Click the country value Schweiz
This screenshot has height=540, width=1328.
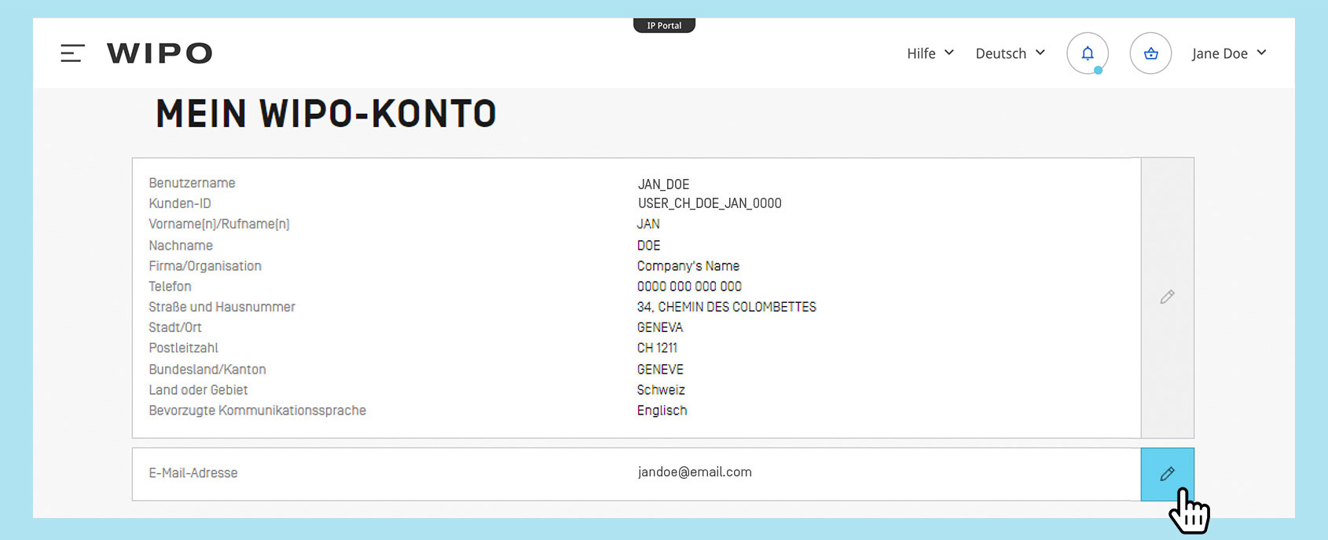coord(661,390)
